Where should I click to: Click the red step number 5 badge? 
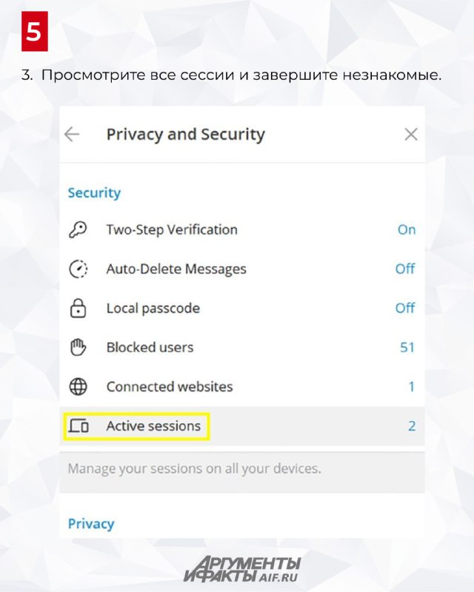point(34,31)
